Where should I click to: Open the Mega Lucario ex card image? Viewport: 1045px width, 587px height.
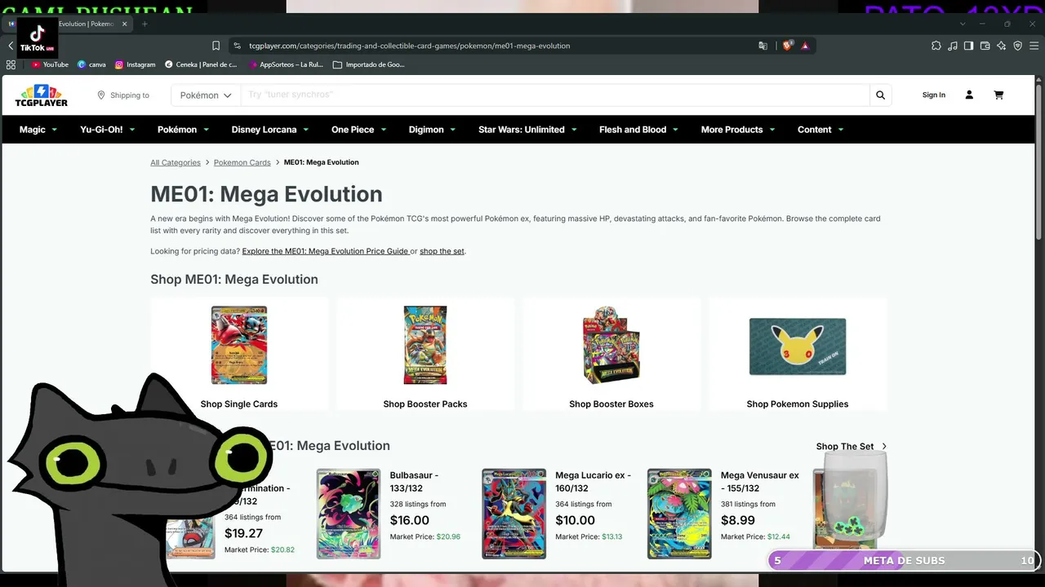[514, 514]
